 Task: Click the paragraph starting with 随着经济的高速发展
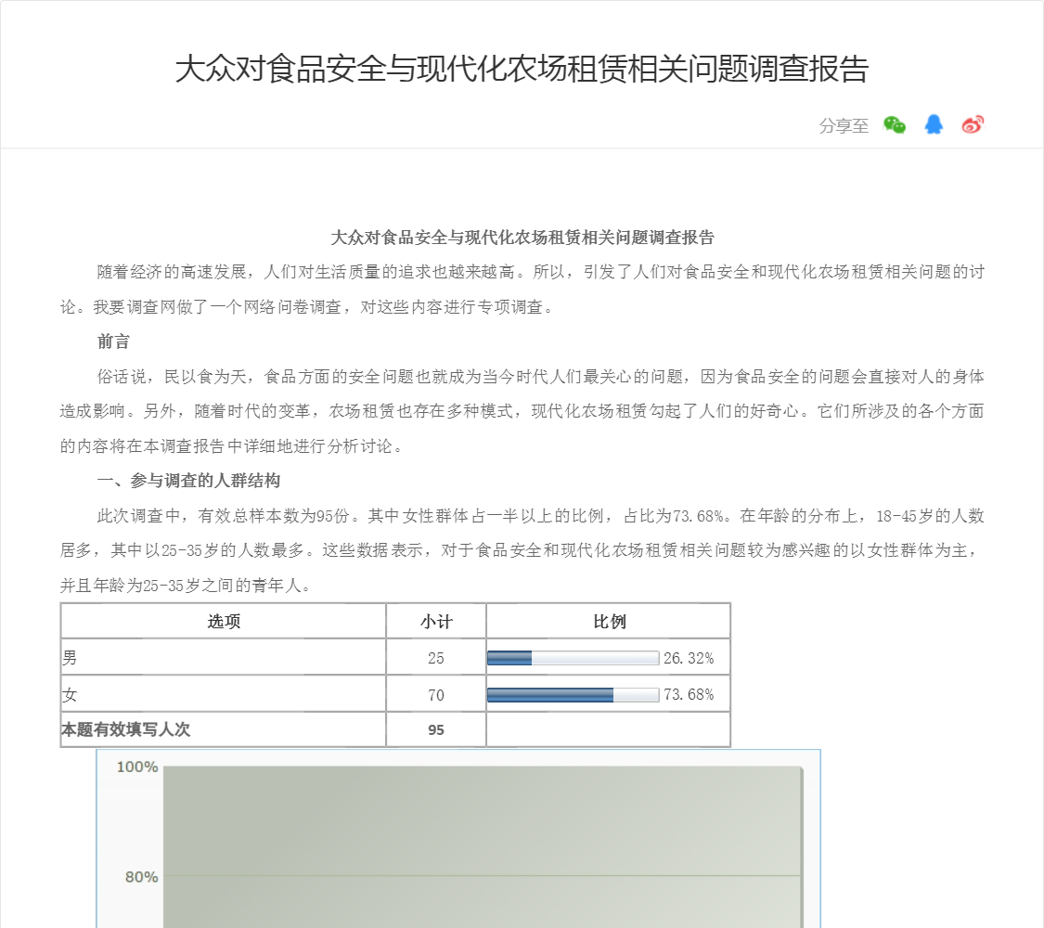pos(522,290)
